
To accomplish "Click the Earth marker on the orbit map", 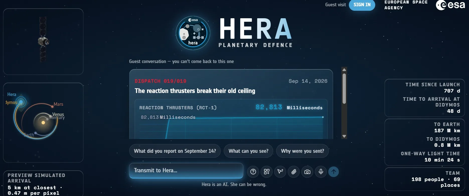I will pos(36,133).
